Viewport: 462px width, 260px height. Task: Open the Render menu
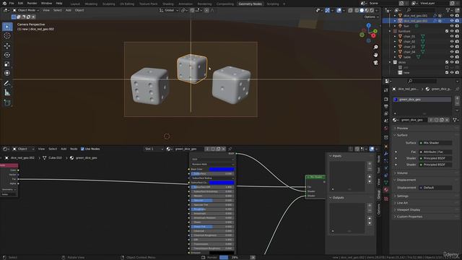[32, 3]
